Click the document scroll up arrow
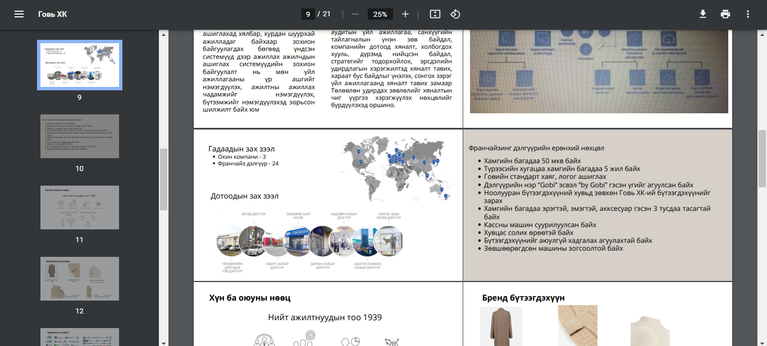The width and height of the screenshot is (767, 346). point(762,35)
